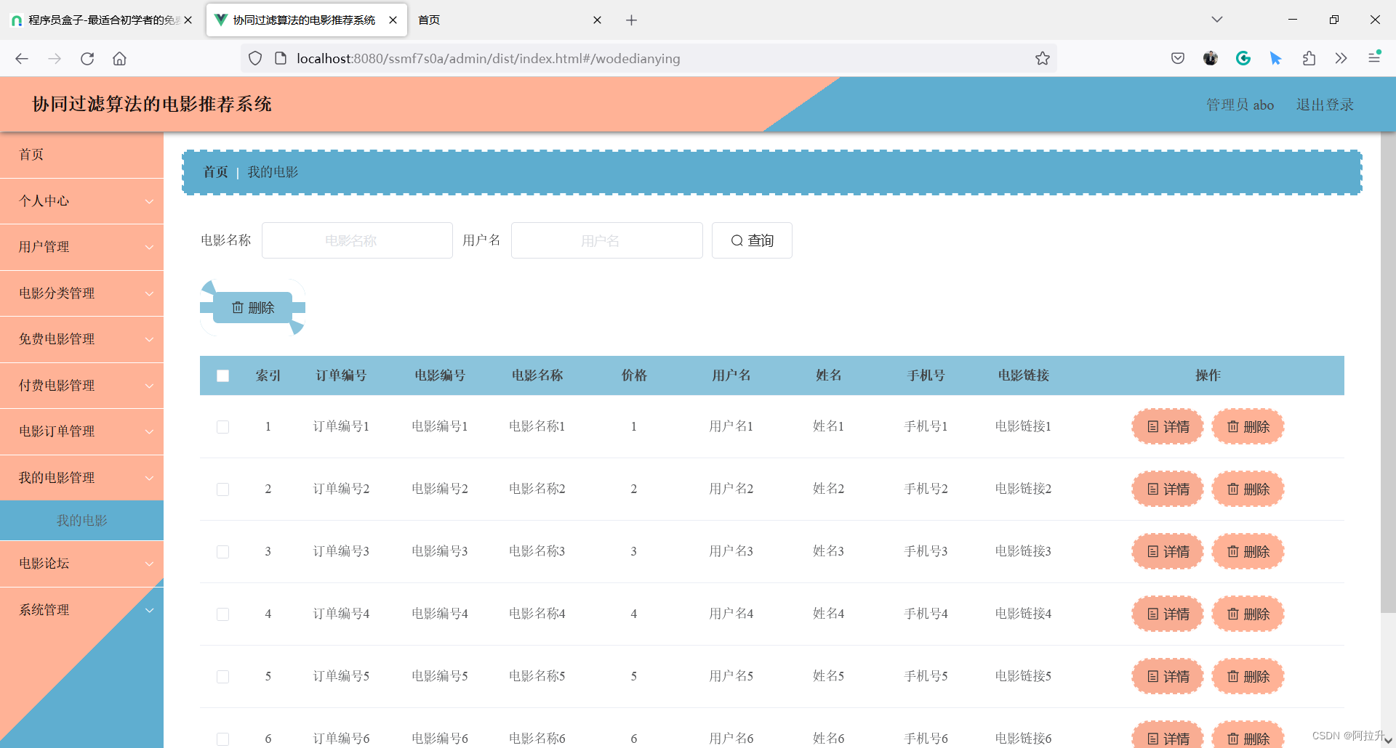1396x748 pixels.
Task: Click the batch 删除 button above table
Action: pos(252,308)
